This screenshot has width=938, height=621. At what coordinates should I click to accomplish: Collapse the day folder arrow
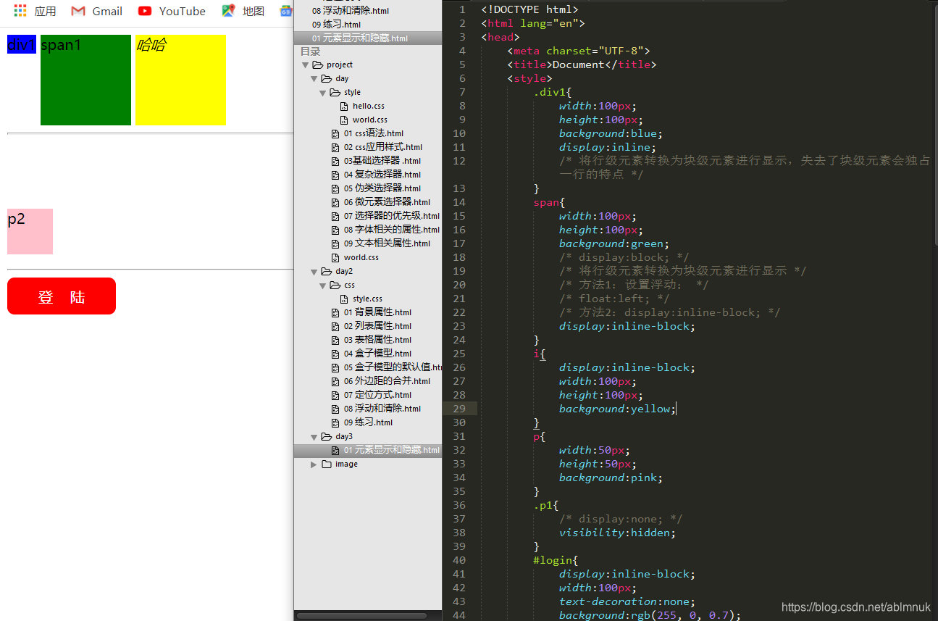click(314, 79)
